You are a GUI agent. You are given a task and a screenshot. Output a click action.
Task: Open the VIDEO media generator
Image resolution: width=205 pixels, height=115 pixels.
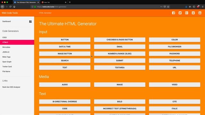175,85
